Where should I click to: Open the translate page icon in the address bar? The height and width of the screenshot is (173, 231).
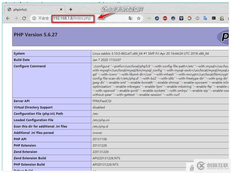[130, 18]
